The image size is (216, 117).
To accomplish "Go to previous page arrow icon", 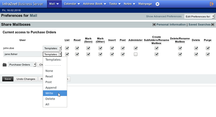I will pos(154,25).
